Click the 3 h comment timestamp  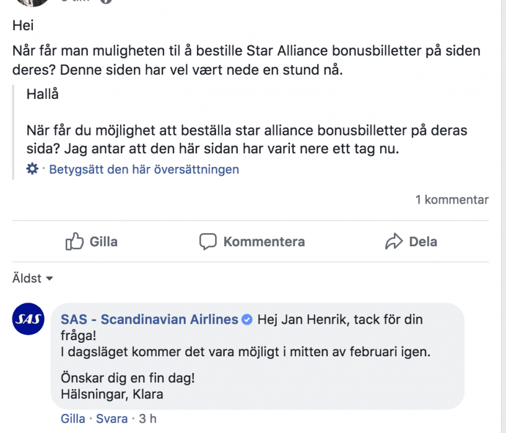click(x=148, y=419)
